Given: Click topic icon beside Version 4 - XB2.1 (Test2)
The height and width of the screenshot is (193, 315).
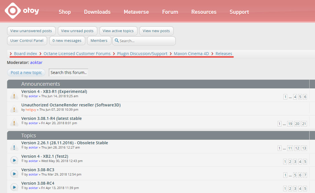Looking at the screenshot, I should (14, 161).
